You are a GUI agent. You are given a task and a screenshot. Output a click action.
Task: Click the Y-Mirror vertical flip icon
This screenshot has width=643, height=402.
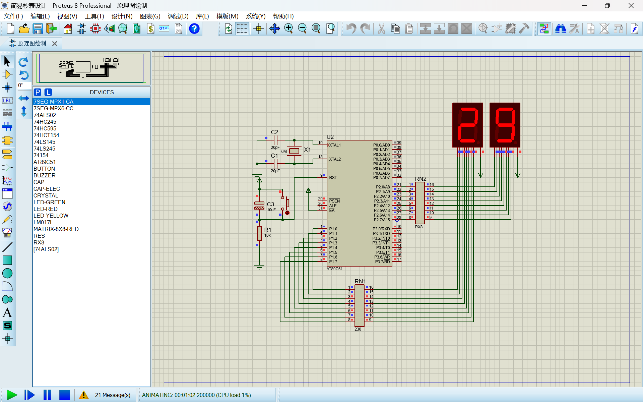pos(23,111)
